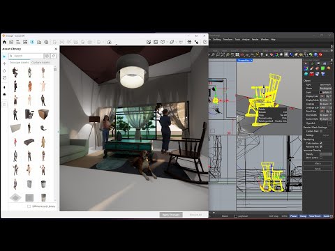Viewport: 335px width, 251px height.
Task: Select the office chair asset thumbnail
Action: [29, 114]
